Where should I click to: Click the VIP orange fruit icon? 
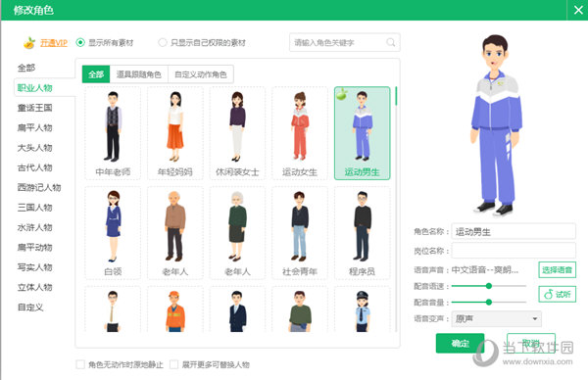(x=28, y=43)
